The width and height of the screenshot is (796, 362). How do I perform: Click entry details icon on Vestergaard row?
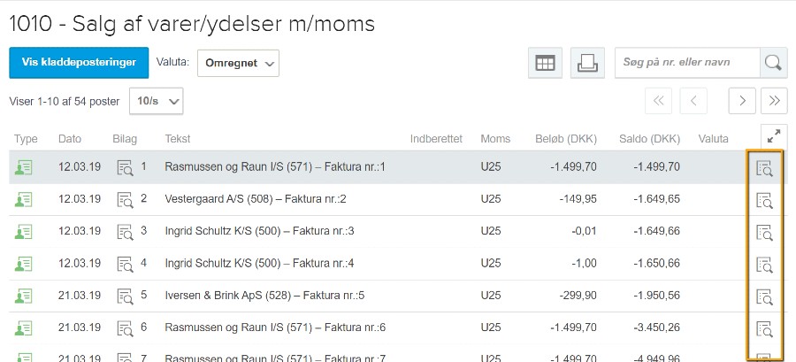[x=764, y=200]
